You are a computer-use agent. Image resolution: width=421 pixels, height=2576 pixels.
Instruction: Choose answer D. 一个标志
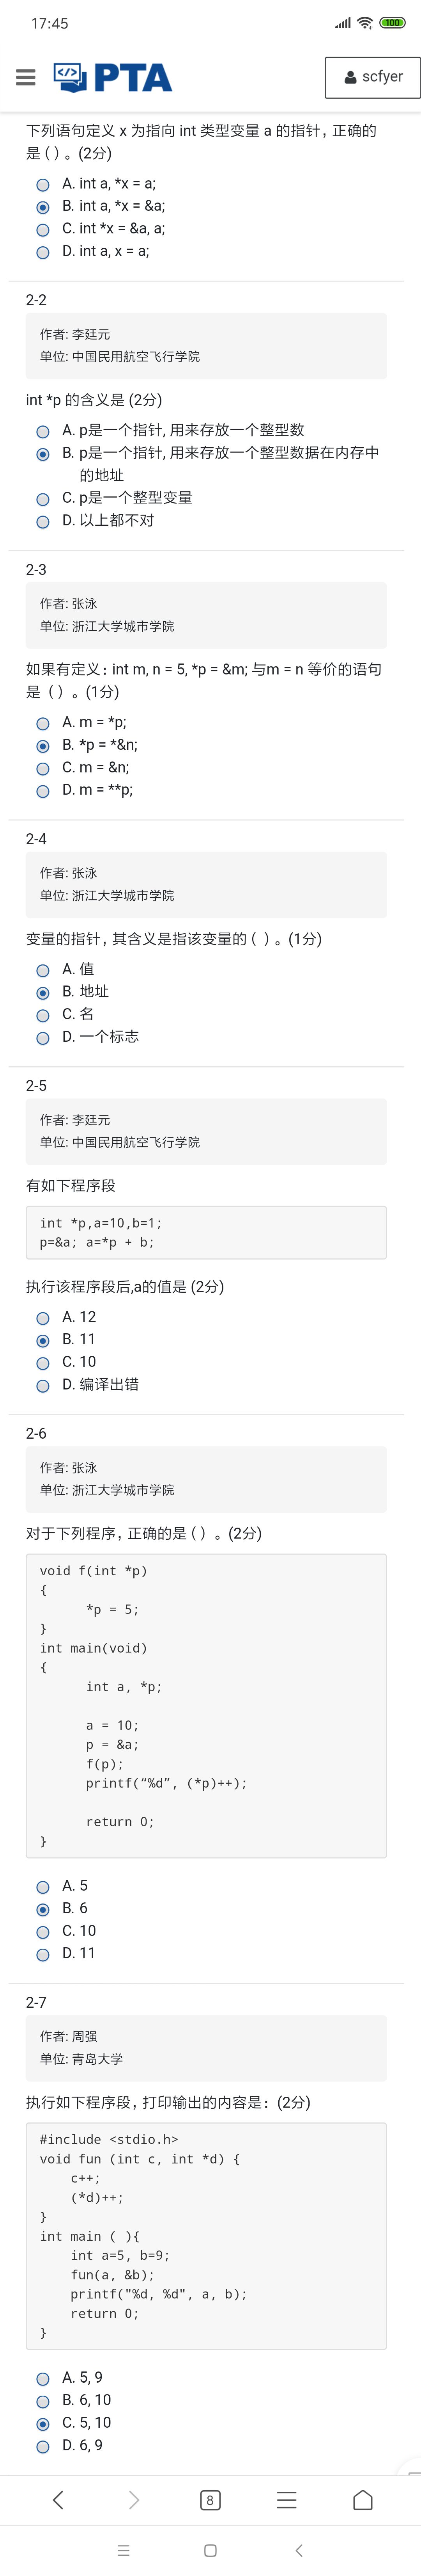tap(43, 1038)
